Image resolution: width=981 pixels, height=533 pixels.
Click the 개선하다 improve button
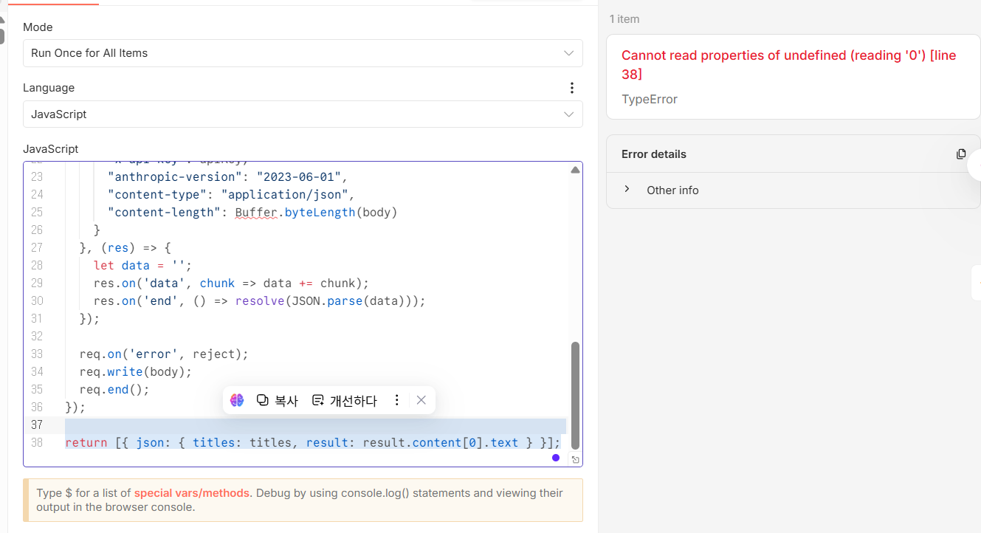(344, 400)
